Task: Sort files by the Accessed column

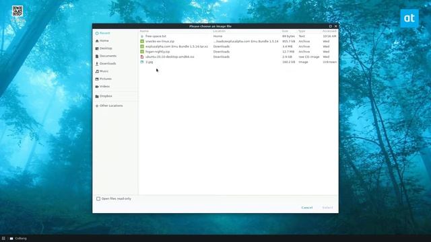Action: 329,31
